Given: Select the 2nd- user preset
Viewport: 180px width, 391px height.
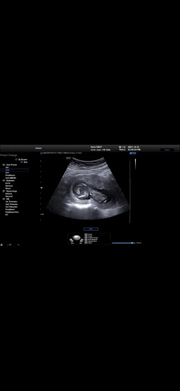Looking at the screenshot, I should (14, 170).
